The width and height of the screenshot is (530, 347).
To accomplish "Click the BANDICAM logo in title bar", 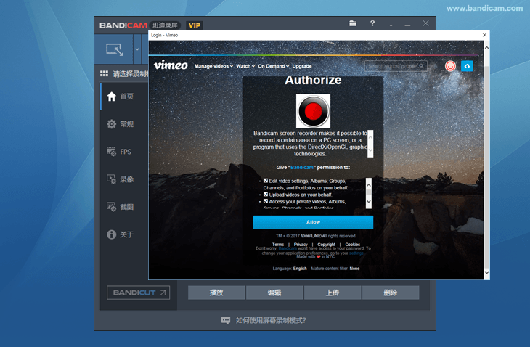I will pos(123,25).
